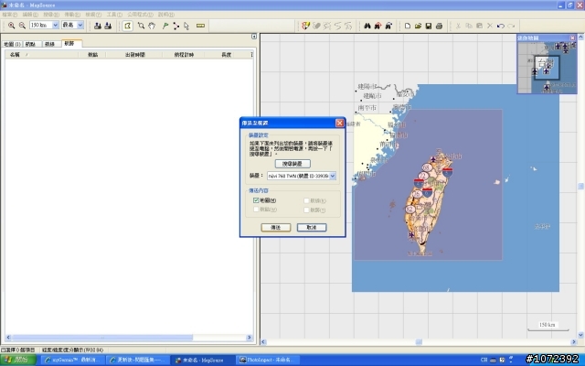The width and height of the screenshot is (585, 366).
Task: Close the send-to-device dialog
Action: pos(339,123)
